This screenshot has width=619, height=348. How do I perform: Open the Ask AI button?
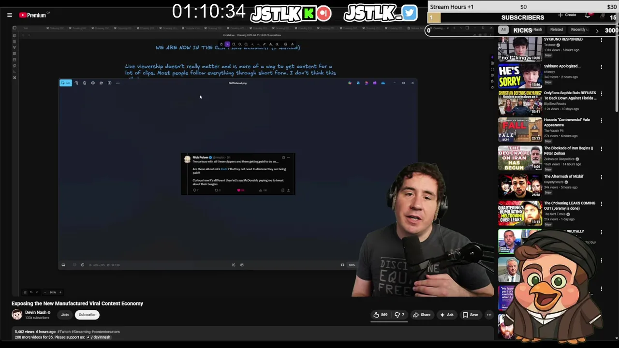pyautogui.click(x=446, y=315)
